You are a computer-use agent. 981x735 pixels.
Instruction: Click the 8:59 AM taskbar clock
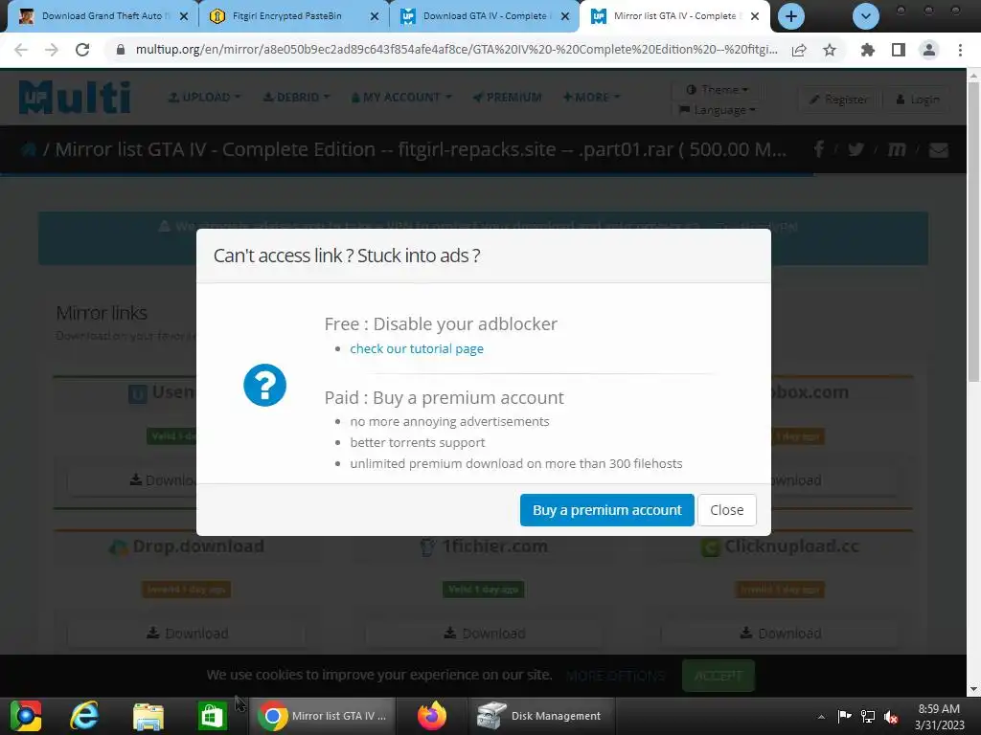[x=939, y=717]
